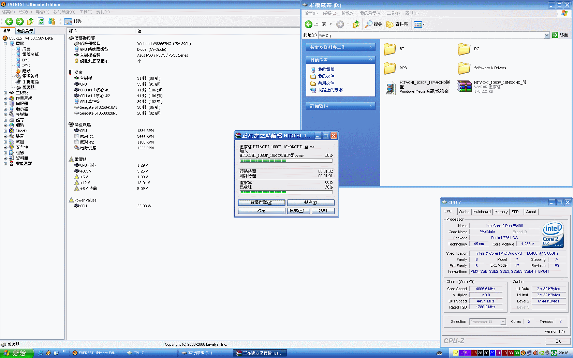This screenshot has height=358, width=573.
Task: Expand the 主機板 tree node
Action: [5, 93]
